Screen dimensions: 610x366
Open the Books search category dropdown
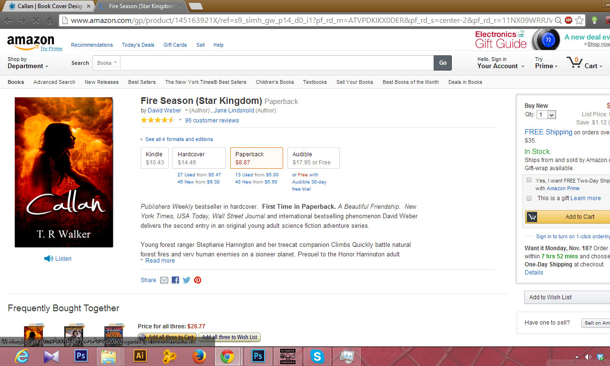click(107, 63)
